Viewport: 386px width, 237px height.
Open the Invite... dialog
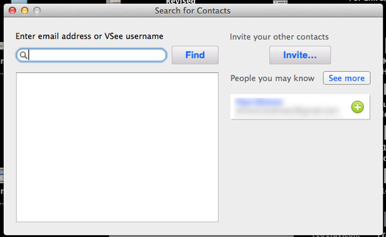(300, 55)
